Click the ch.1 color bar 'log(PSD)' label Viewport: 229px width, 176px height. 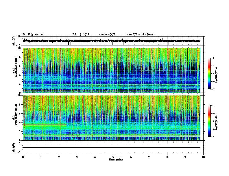click(x=217, y=75)
